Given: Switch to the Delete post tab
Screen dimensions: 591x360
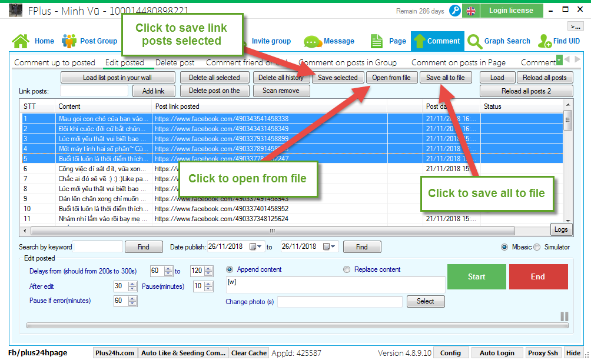Looking at the screenshot, I should coord(175,62).
